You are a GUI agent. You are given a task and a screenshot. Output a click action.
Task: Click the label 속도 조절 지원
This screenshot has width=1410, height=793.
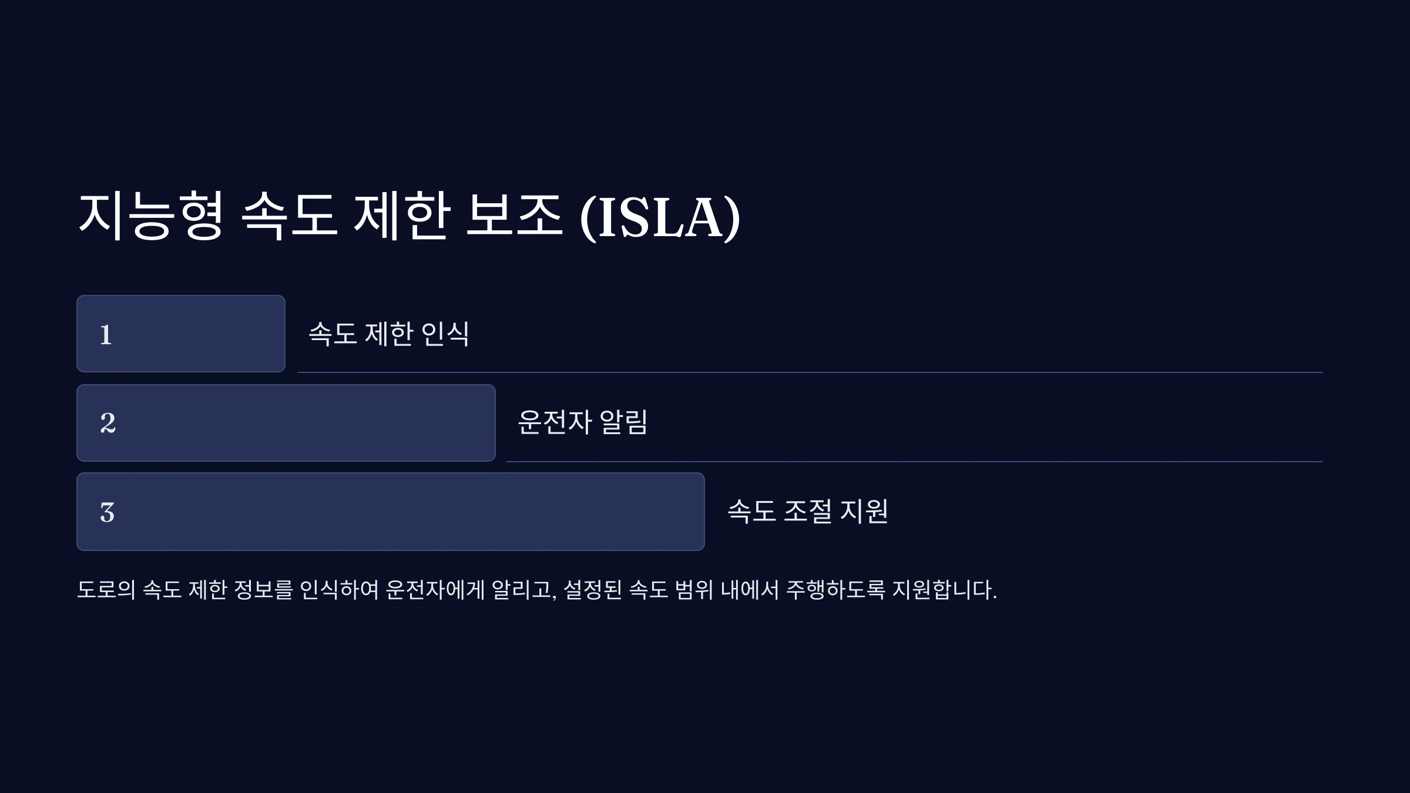808,510
